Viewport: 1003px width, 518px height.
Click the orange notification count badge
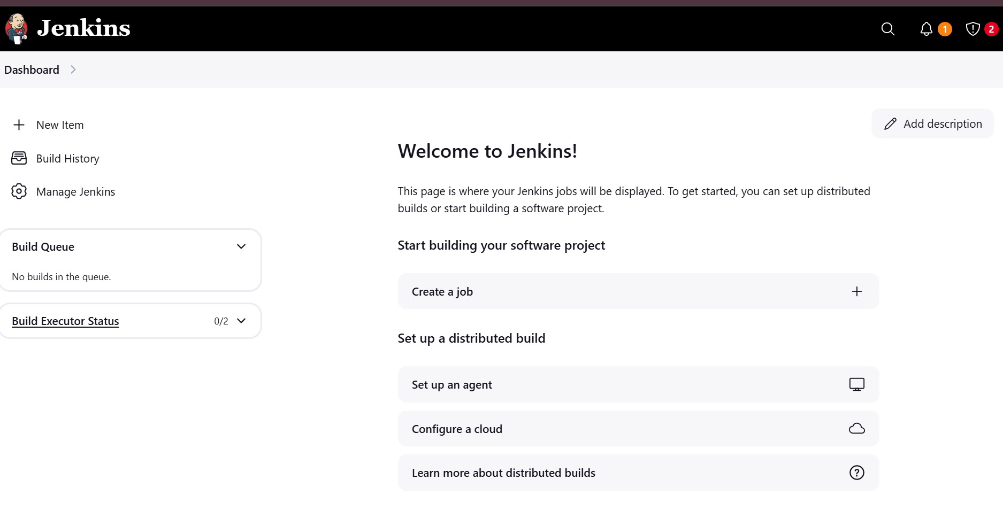[945, 29]
